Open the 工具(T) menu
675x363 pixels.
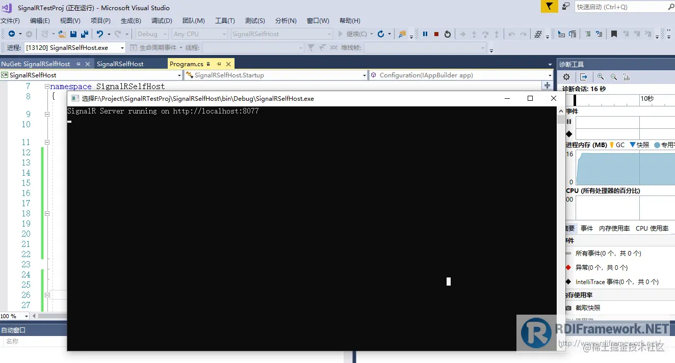225,21
